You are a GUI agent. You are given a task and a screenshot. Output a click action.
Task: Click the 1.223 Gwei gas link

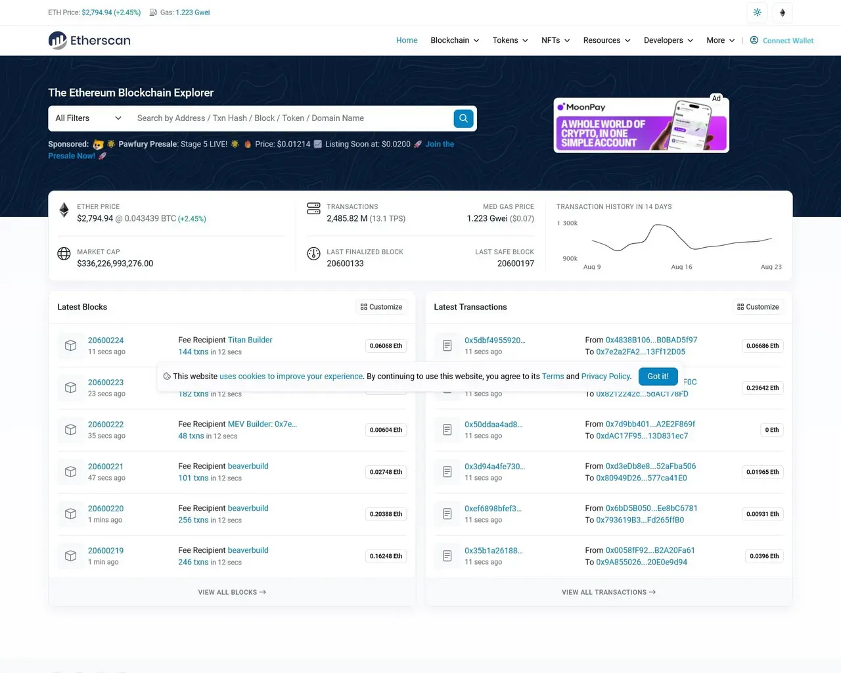[x=193, y=12]
